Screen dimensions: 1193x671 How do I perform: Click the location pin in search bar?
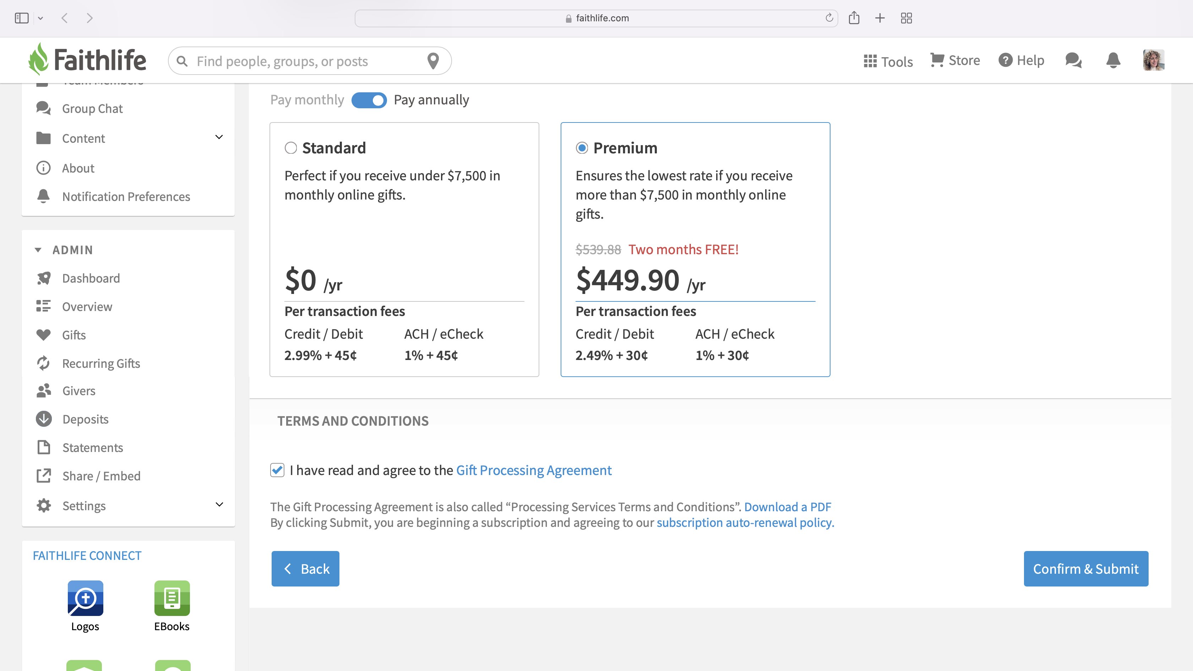433,61
